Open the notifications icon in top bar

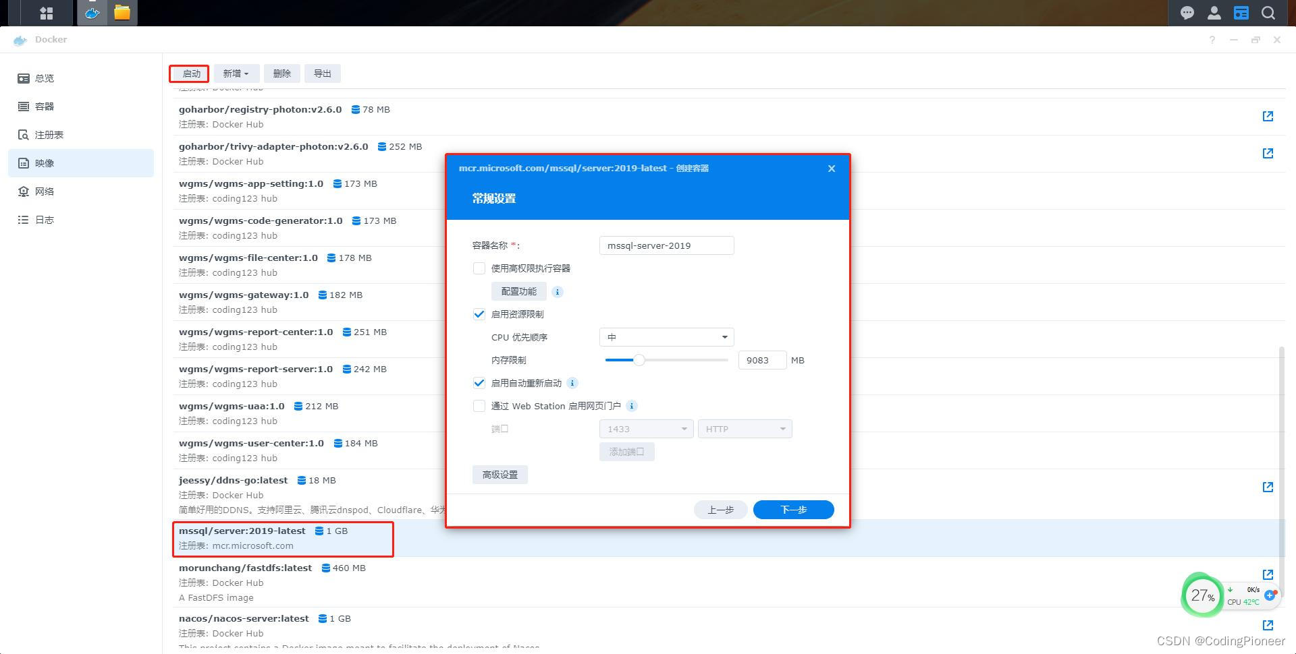[1186, 12]
